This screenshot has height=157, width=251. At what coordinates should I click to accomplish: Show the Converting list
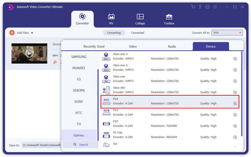[x=114, y=33]
